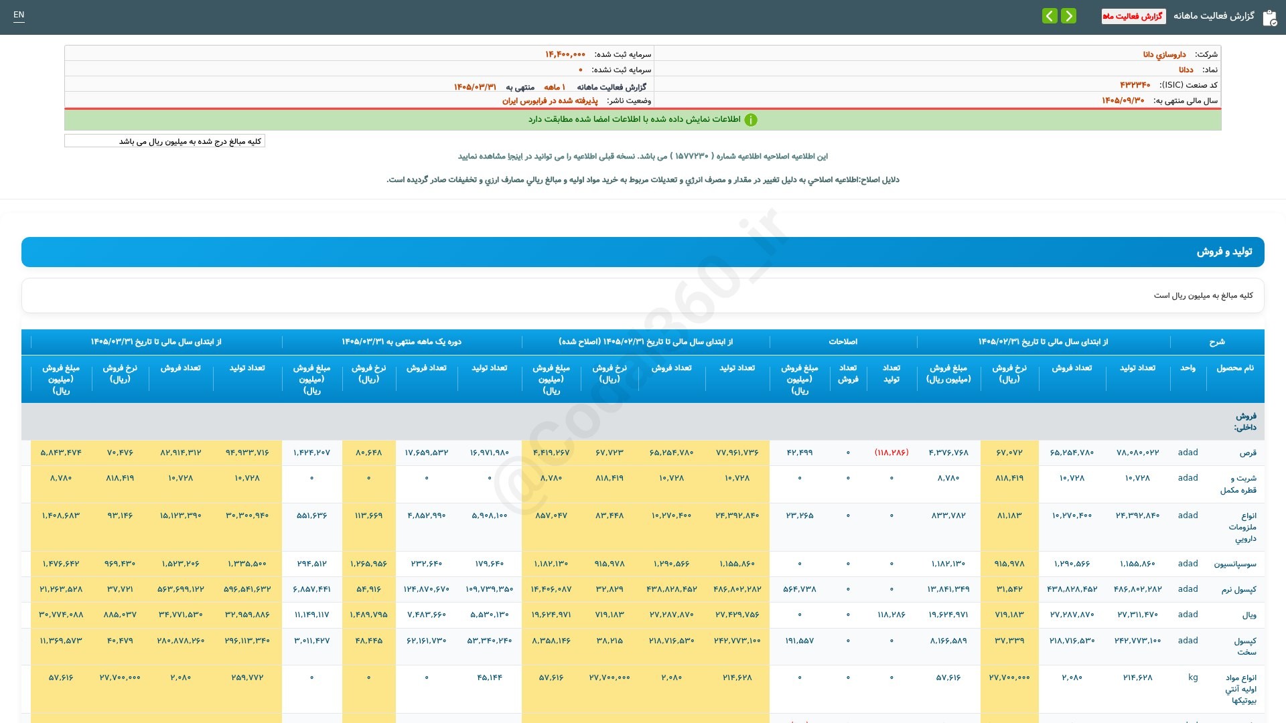Screen dimensions: 1286x723
Task: Go to previous report with left arrow
Action: pyautogui.click(x=1050, y=15)
